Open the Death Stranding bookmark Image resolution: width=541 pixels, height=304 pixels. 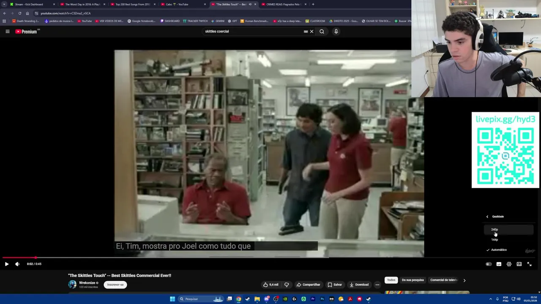click(x=26, y=21)
